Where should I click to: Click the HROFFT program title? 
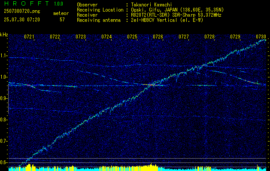(x=27, y=3)
